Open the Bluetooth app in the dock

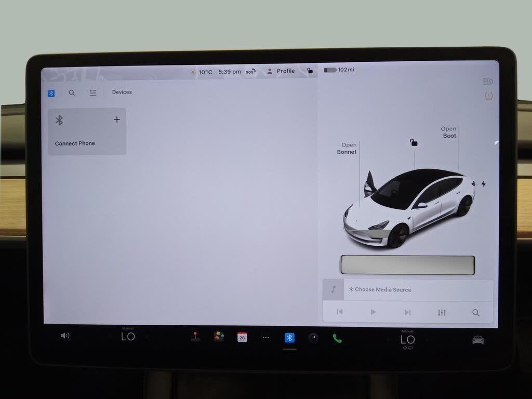[289, 338]
